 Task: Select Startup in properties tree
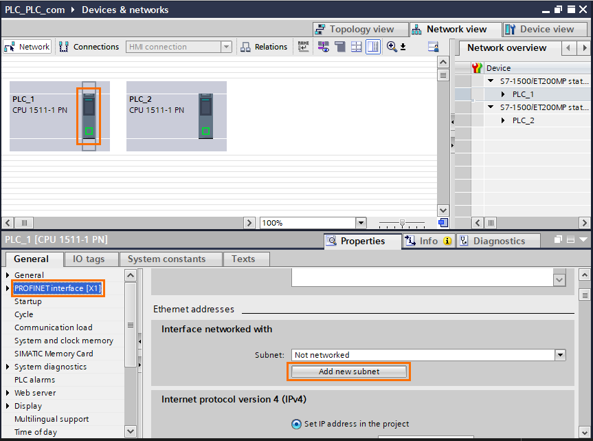click(28, 301)
